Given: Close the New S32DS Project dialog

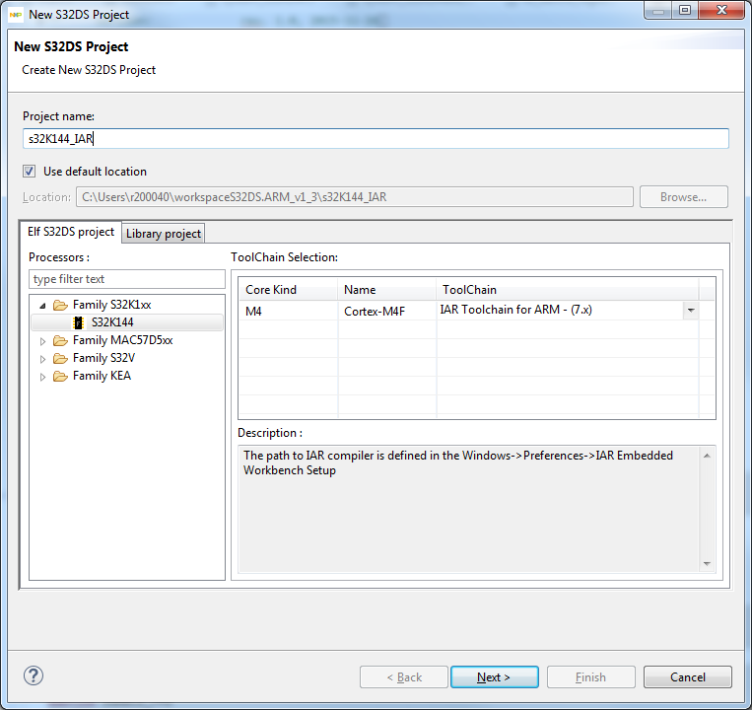Looking at the screenshot, I should [x=721, y=10].
